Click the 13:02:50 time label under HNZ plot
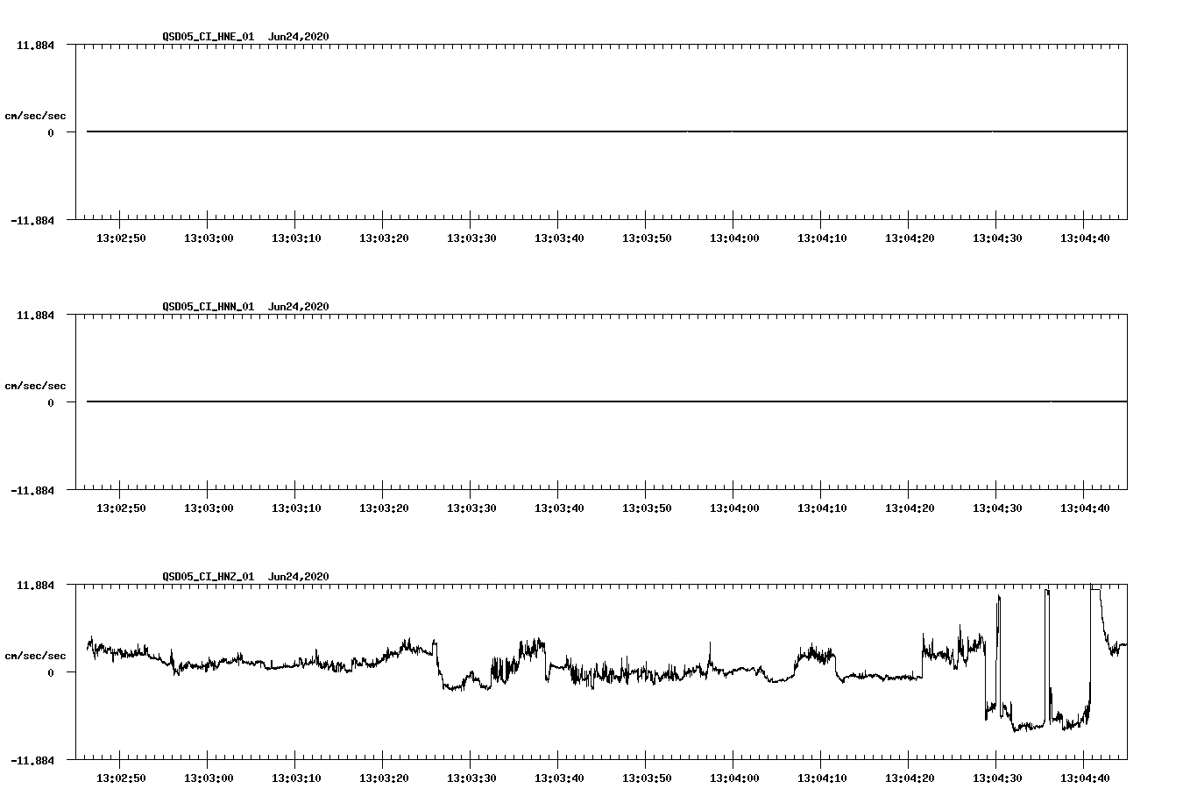This screenshot has width=1190, height=810. (121, 778)
